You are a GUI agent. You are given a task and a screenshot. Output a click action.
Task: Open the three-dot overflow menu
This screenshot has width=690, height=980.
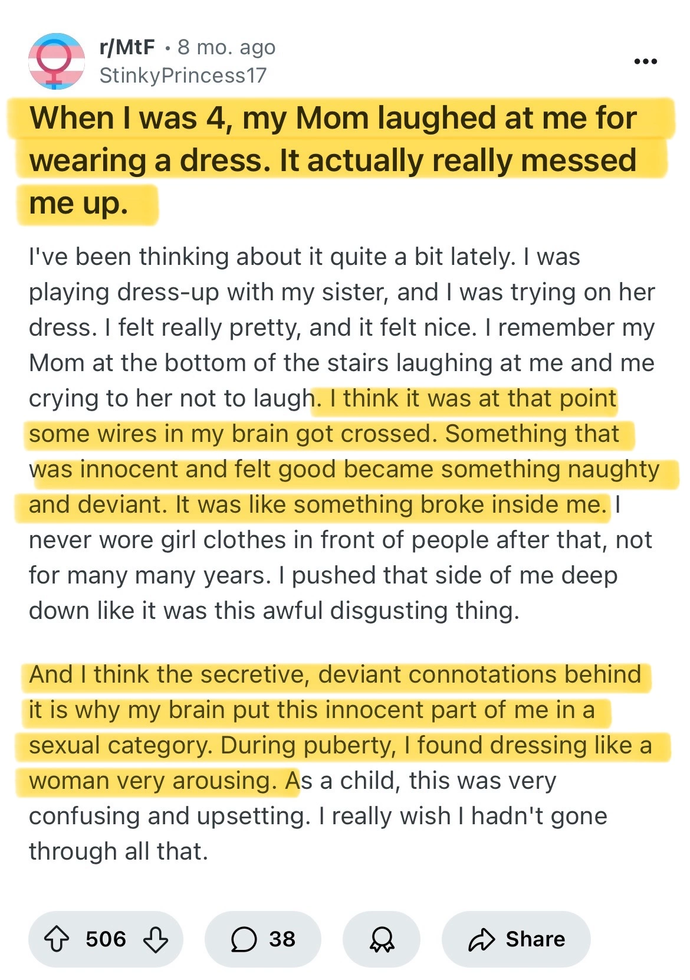click(x=646, y=61)
